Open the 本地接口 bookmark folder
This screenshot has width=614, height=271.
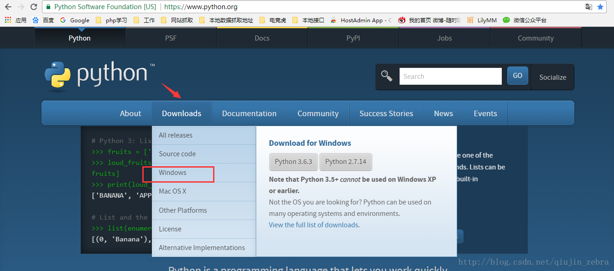[308, 20]
